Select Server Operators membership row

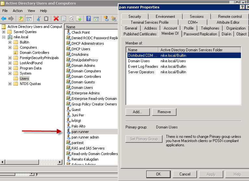coord(183,72)
